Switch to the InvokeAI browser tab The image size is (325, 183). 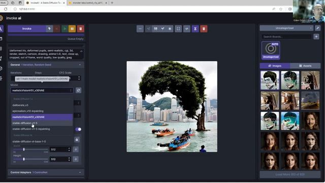45,3
